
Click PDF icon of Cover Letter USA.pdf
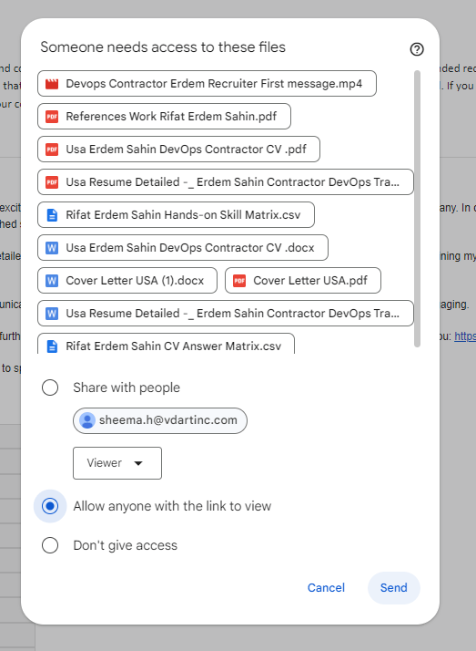tap(239, 281)
